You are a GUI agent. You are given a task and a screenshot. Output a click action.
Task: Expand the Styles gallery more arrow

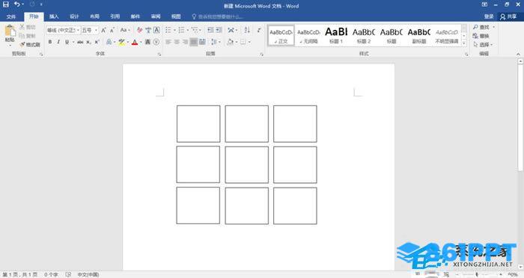pyautogui.click(x=464, y=43)
